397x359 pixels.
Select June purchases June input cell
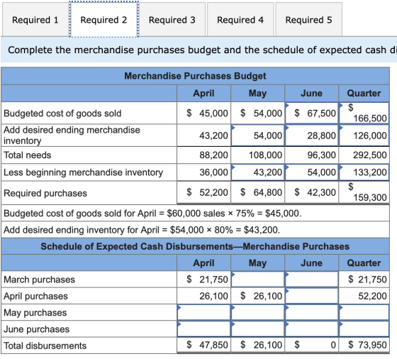312,329
